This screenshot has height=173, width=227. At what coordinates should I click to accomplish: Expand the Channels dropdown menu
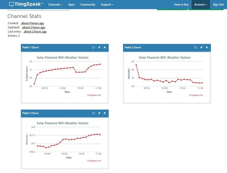(55, 5)
